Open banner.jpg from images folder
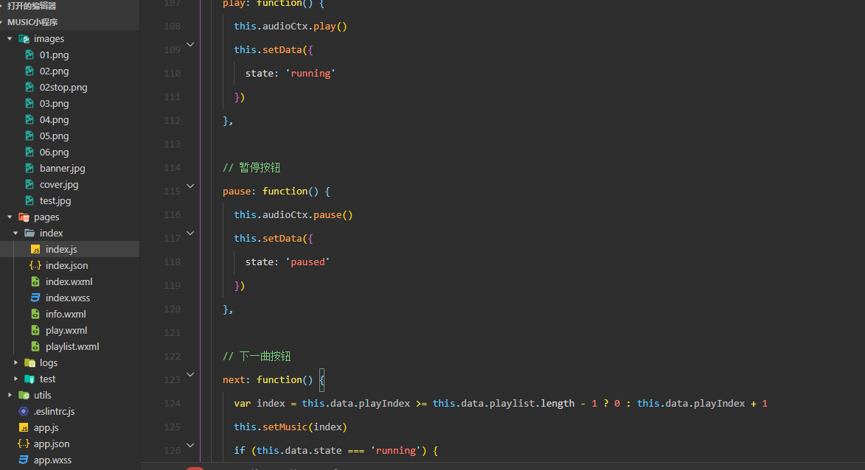 (63, 169)
